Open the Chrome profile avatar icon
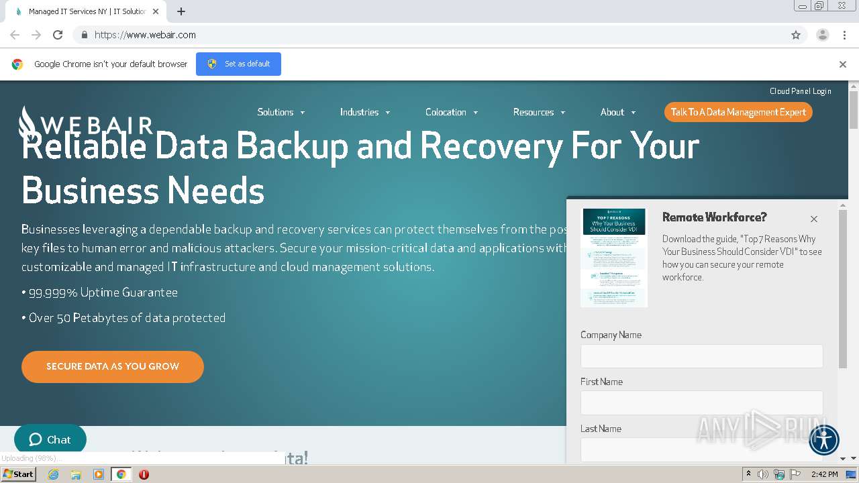This screenshot has height=483, width=859. [x=823, y=35]
